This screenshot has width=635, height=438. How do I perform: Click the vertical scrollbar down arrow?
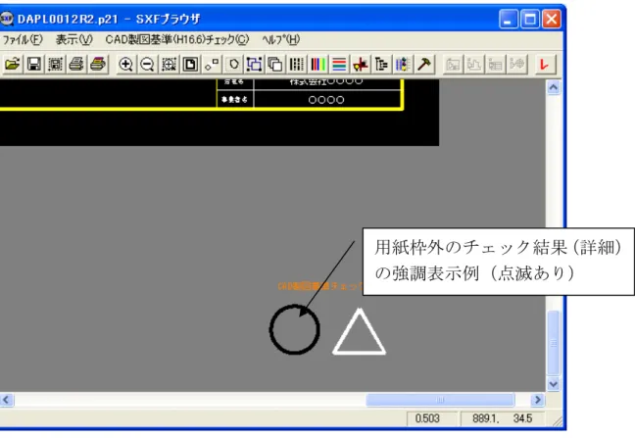coord(554,383)
